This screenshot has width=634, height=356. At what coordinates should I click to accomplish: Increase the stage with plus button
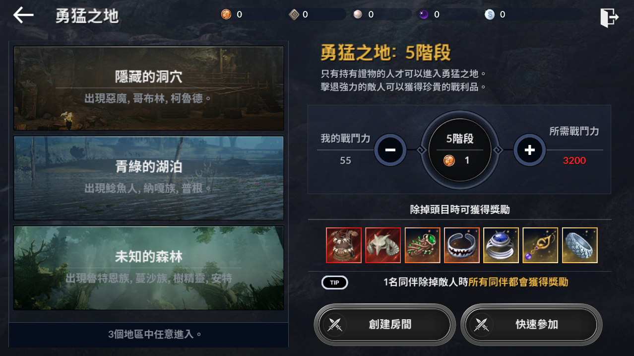tap(529, 150)
